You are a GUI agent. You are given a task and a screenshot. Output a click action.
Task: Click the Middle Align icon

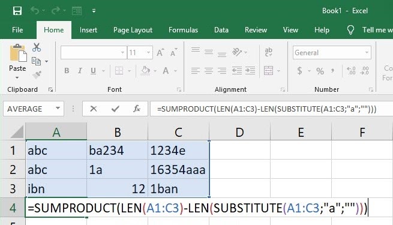click(209, 52)
